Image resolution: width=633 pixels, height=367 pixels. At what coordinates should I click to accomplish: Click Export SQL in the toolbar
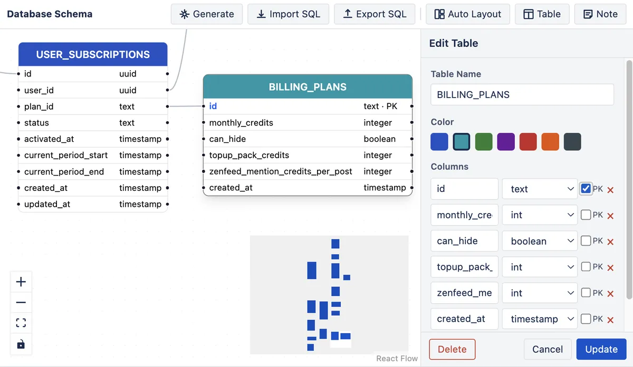pos(375,14)
